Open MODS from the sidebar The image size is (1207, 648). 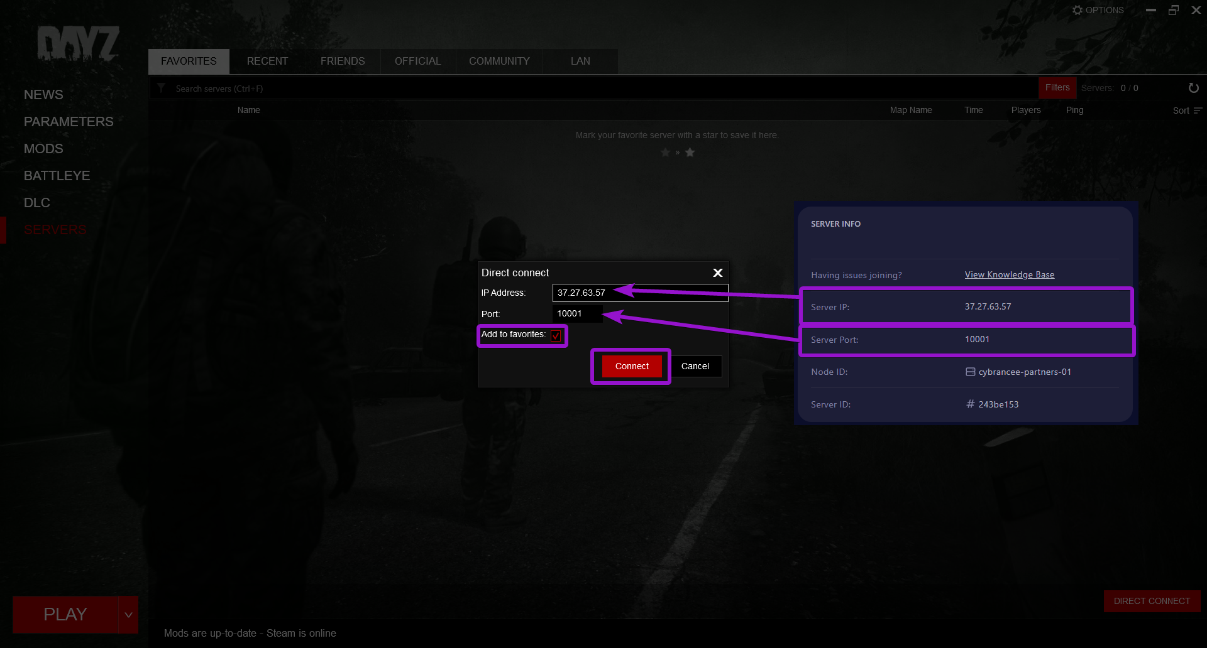(x=43, y=148)
